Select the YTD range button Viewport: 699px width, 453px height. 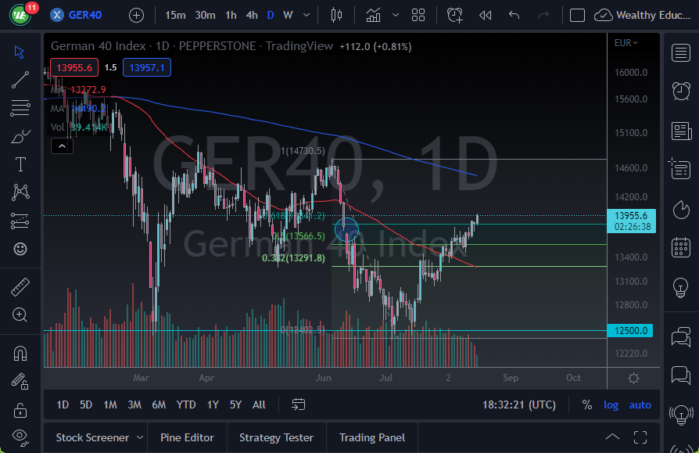click(185, 404)
